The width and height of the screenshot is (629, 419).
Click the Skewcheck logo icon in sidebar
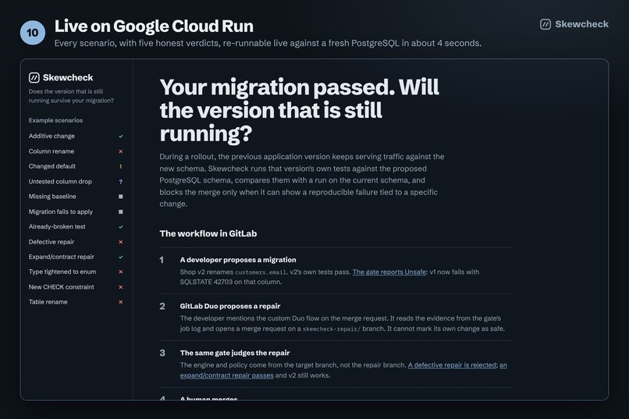34,78
